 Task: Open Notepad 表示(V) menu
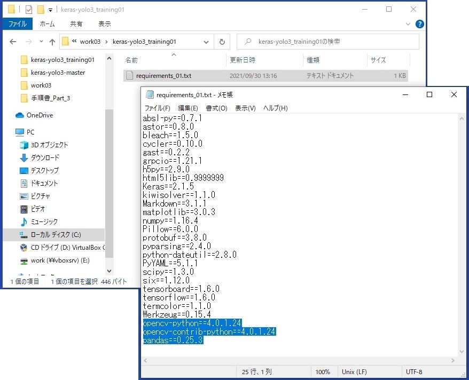(x=245, y=108)
